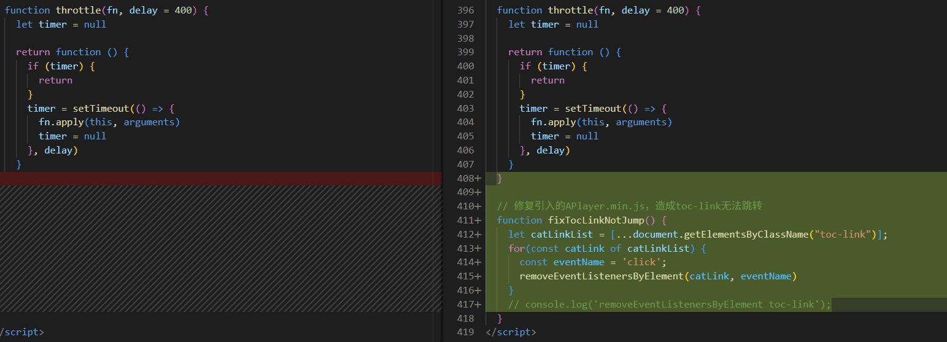
Task: Click '</script>' tag on line 419
Action: click(511, 332)
